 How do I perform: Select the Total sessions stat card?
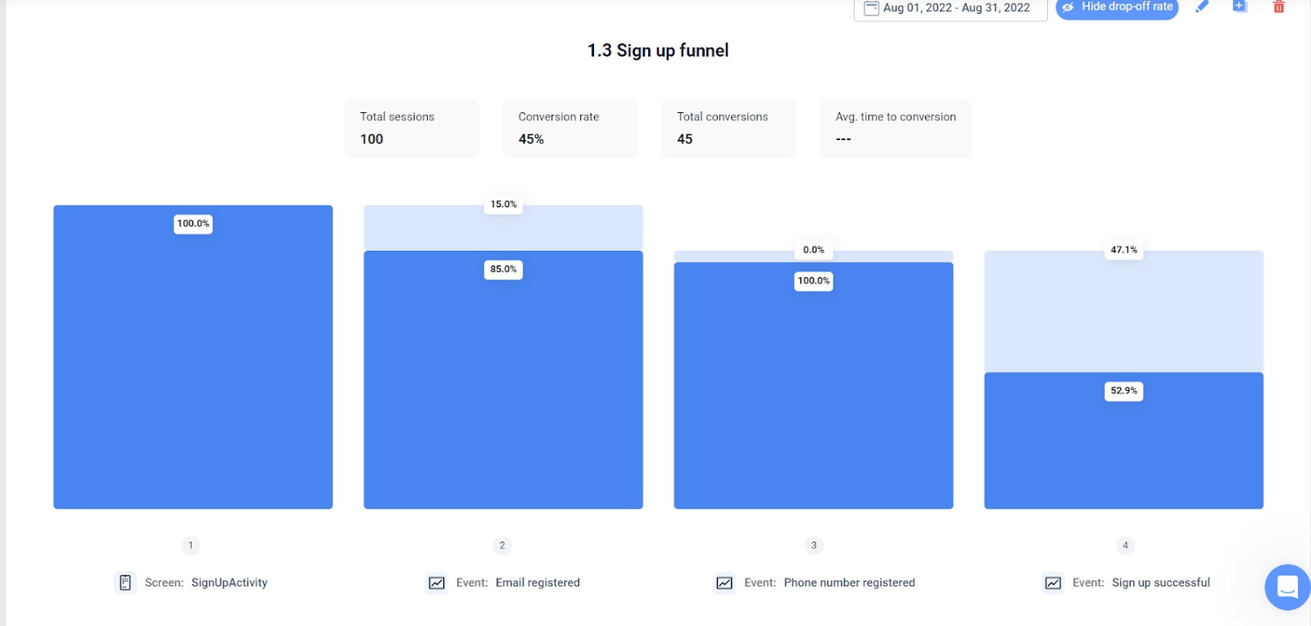pos(411,128)
